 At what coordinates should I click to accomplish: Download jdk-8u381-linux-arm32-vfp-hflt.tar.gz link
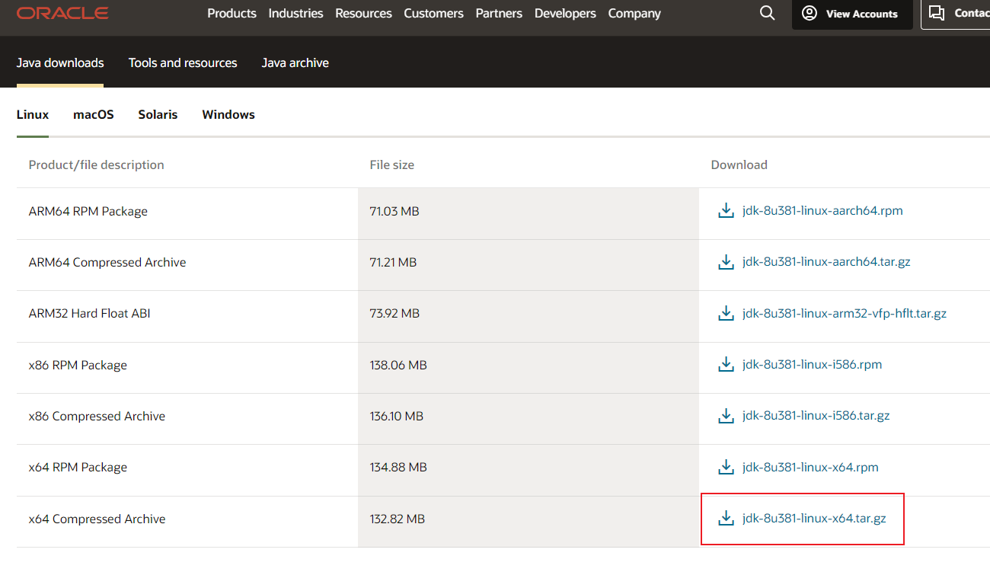[845, 313]
